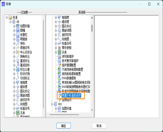Click the 圆孔标记 icon in 系统库 tree
The image size is (163, 132).
point(59,26)
